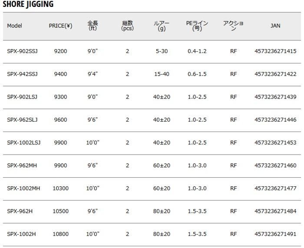
Task: Select the 0.4-1.2 PE line cell
Action: [197, 51]
